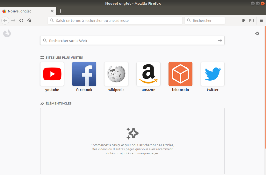Maximize the Firefox window
This screenshot has height=175, width=266.
pyautogui.click(x=257, y=3)
